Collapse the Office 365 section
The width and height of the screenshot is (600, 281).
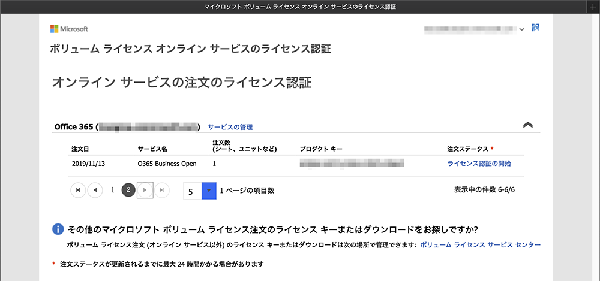pos(528,125)
